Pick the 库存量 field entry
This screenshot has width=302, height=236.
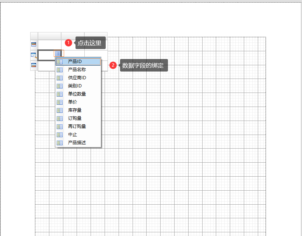(x=78, y=110)
